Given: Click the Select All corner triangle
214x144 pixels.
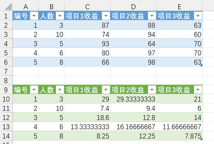Looking at the screenshot, I should 8,6.
